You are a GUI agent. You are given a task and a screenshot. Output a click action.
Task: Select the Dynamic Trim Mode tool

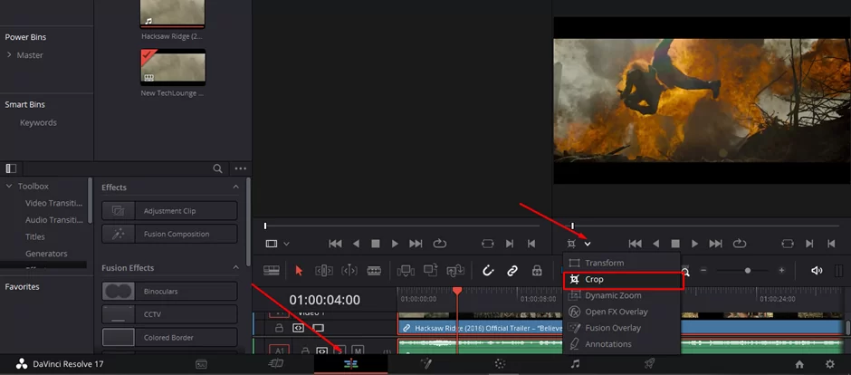point(349,270)
